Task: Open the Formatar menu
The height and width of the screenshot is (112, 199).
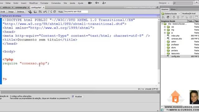Action: (44, 3)
